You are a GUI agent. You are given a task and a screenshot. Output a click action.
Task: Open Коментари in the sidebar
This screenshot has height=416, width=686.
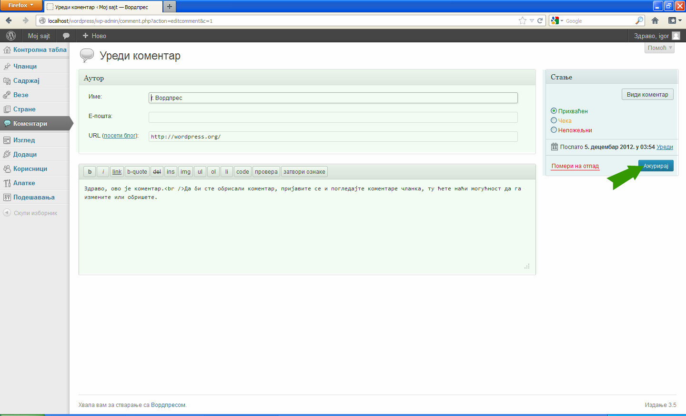(x=30, y=124)
